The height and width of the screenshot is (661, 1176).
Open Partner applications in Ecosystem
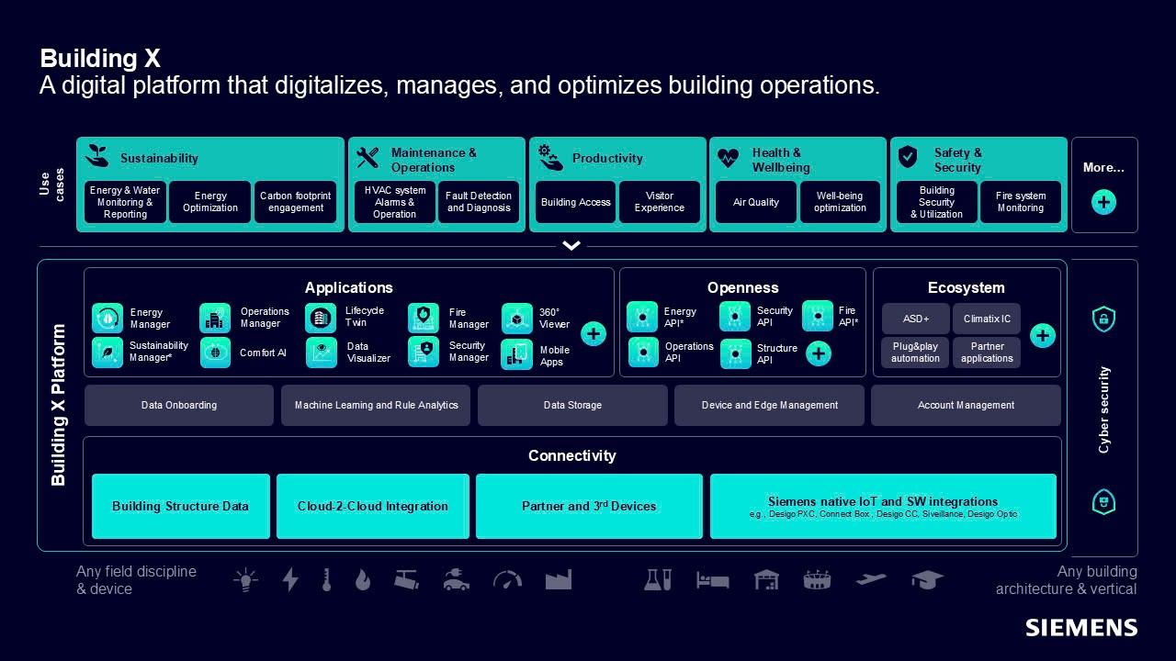point(986,353)
